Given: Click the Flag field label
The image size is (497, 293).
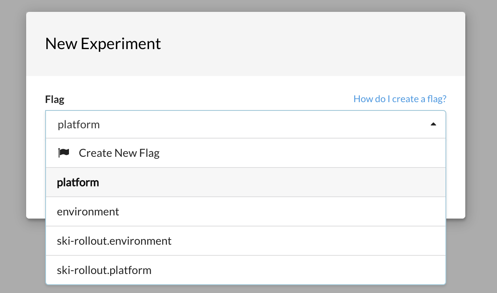Looking at the screenshot, I should coord(55,99).
